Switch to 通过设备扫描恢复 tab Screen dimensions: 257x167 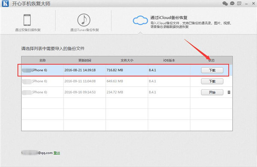click(x=28, y=30)
